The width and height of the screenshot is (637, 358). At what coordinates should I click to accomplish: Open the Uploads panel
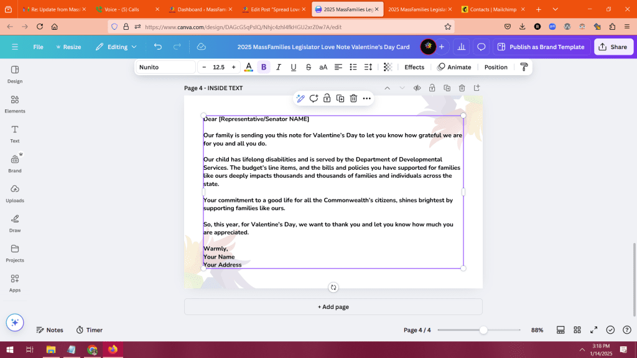(x=15, y=194)
